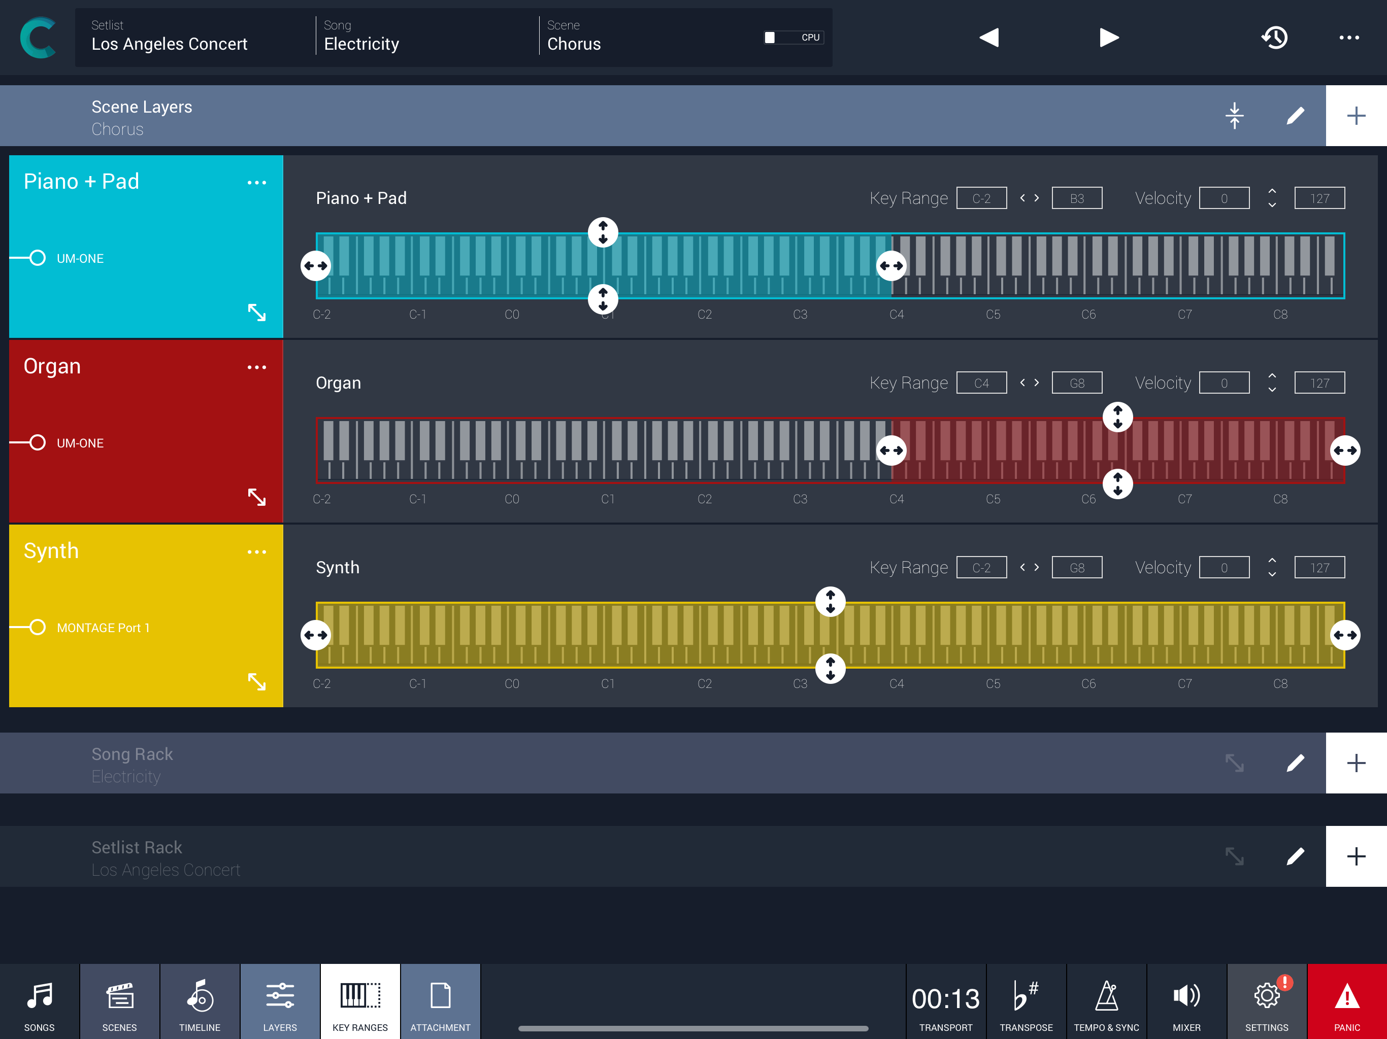
Task: Add new layer to Scene Layers
Action: pyautogui.click(x=1356, y=116)
